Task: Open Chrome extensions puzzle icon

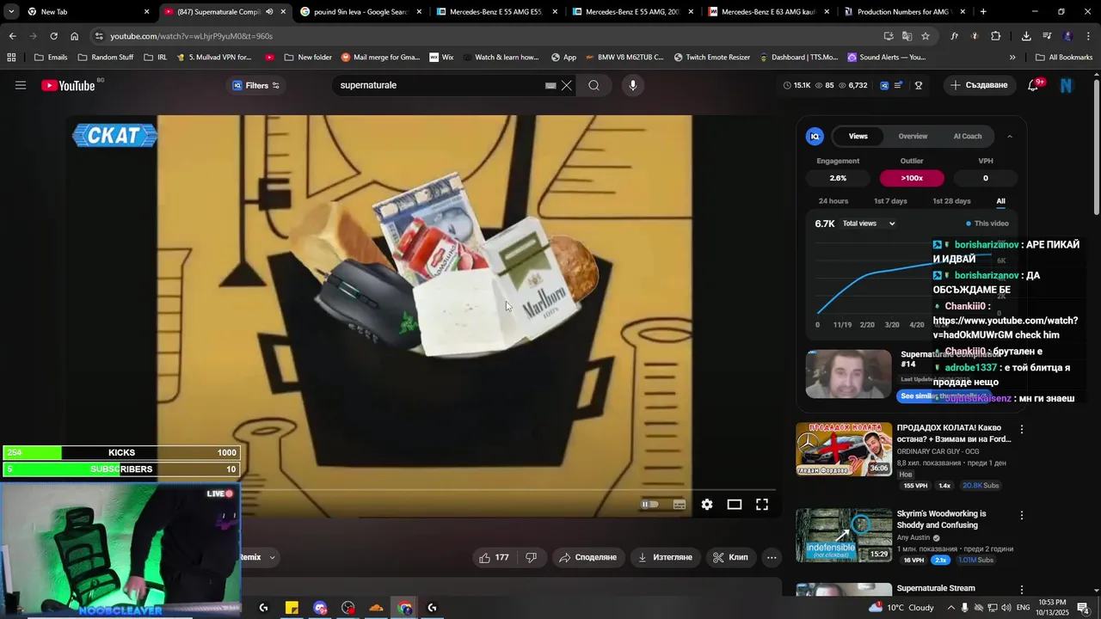Action: tap(996, 36)
